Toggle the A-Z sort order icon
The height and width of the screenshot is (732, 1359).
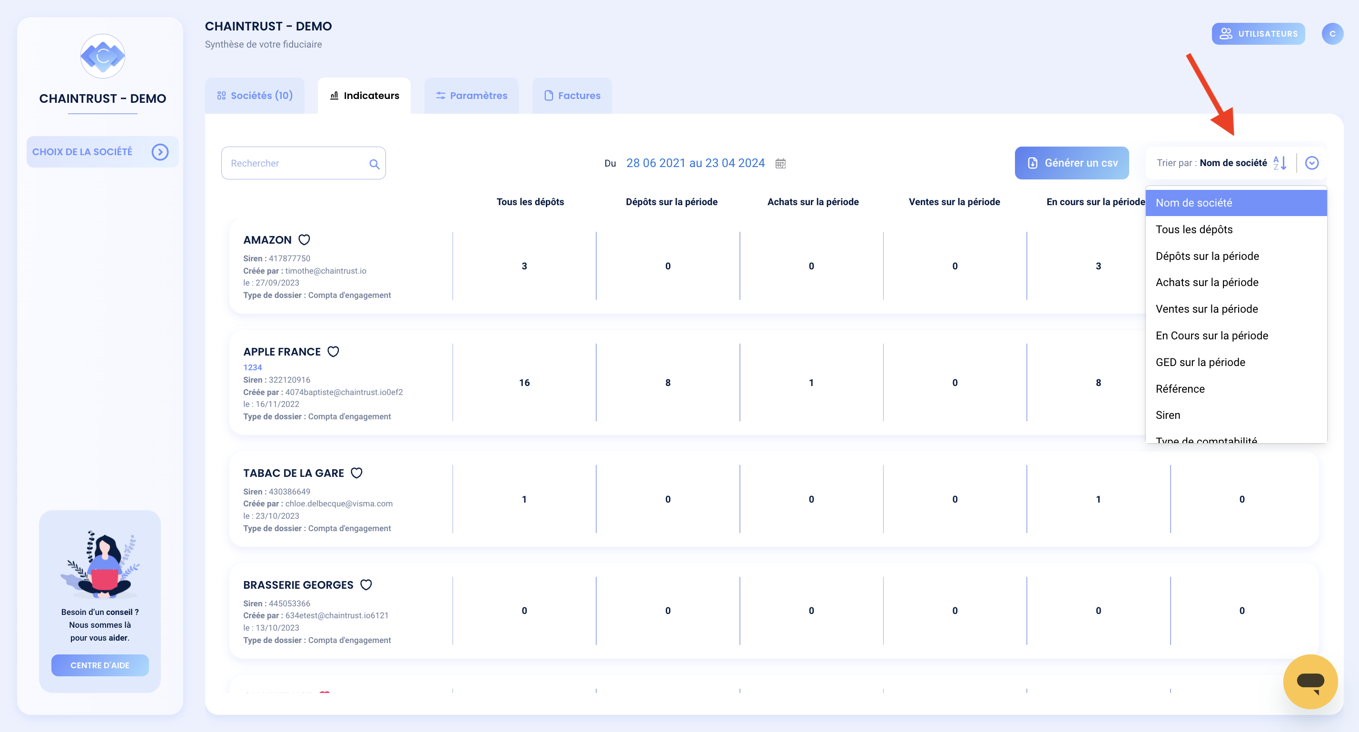[1280, 163]
